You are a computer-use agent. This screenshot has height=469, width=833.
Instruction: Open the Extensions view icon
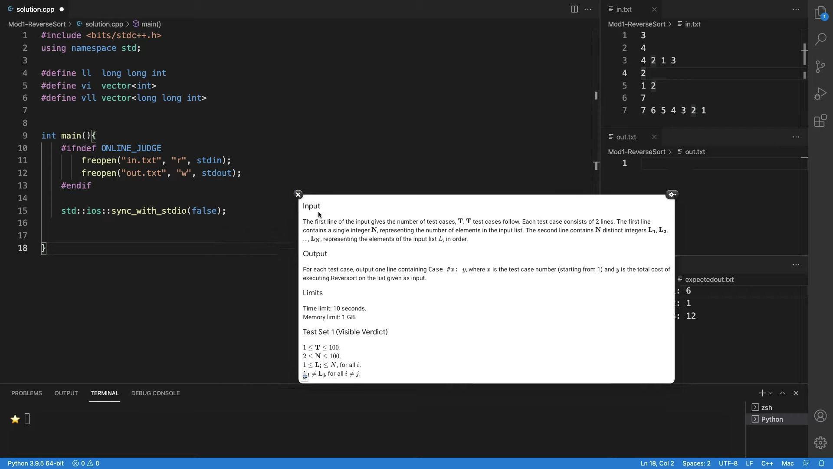tap(820, 121)
